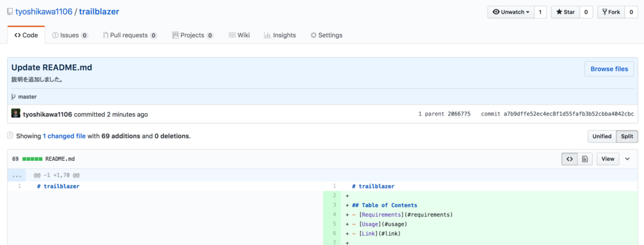Click the commit hash a7b9dffe52ec4ec8f1d55fafb3b52cbba4042cbc
This screenshot has width=644, height=245.
[x=569, y=114]
